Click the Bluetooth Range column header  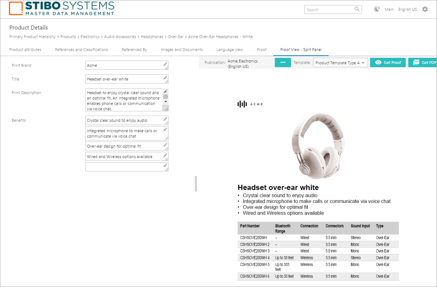[x=283, y=228]
